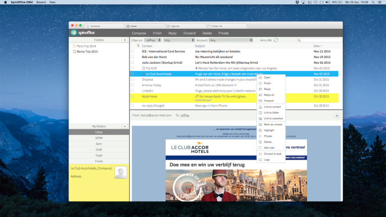The height and width of the screenshot is (217, 386).
Task: Check the Julia Jackson email checkbox
Action: tap(132, 63)
